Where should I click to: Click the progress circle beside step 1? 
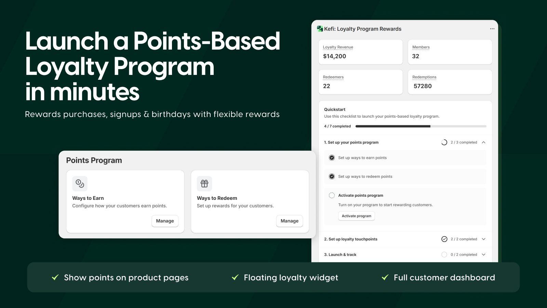coord(444,142)
